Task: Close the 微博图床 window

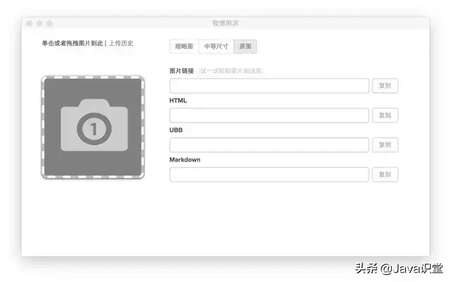Action: tap(29, 23)
